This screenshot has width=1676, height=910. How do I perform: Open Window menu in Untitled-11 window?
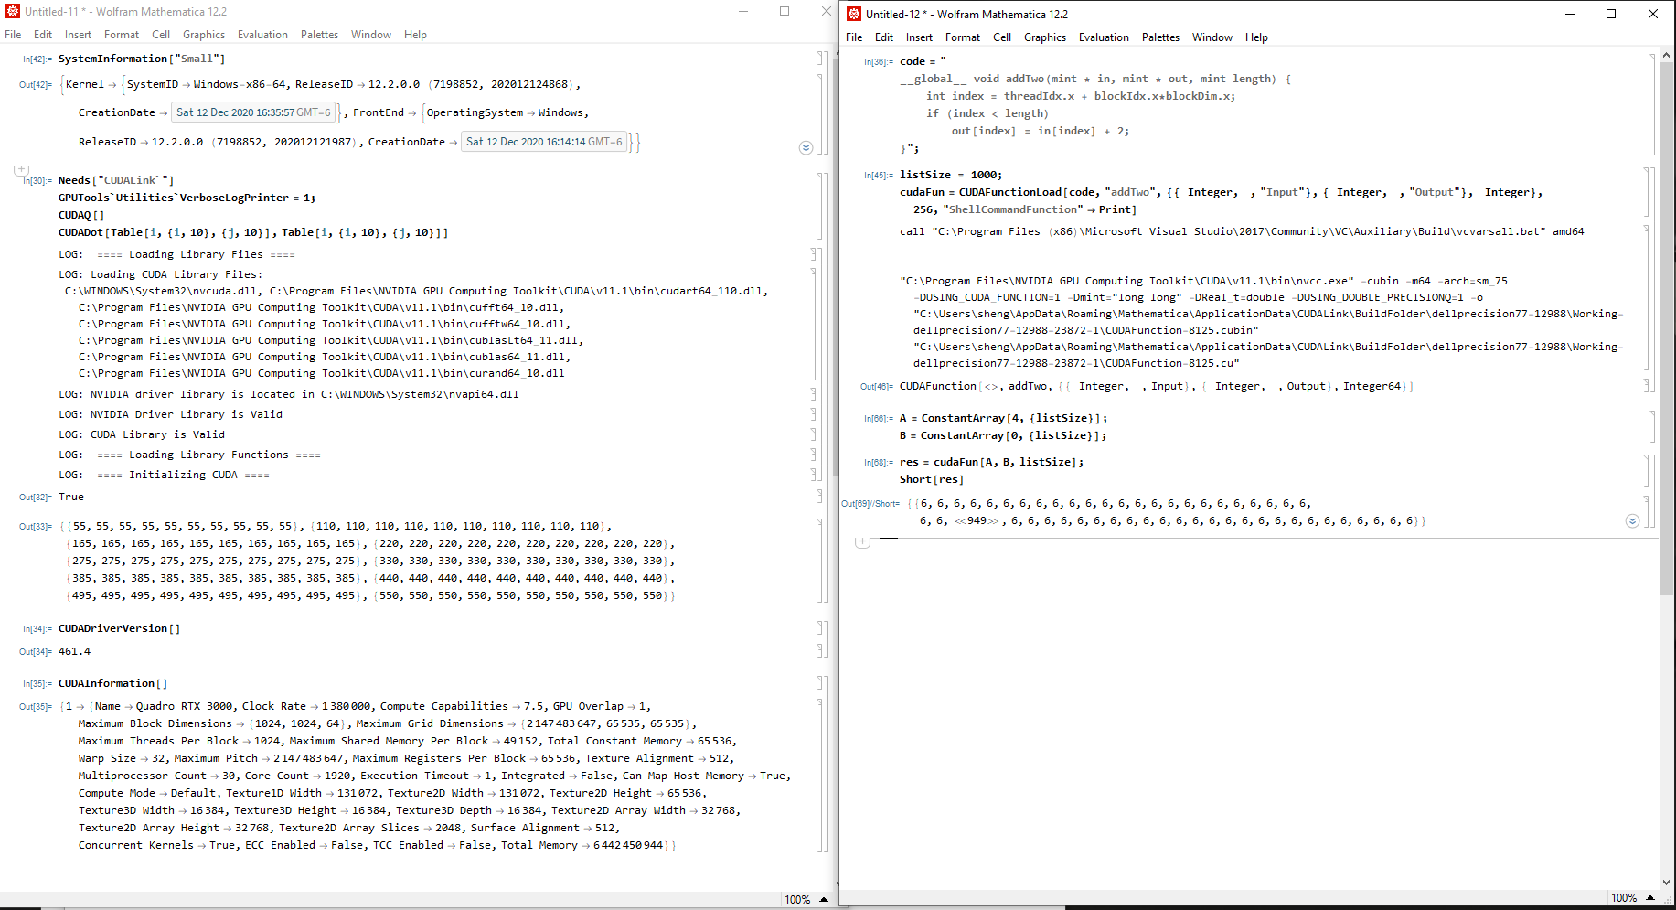click(371, 35)
